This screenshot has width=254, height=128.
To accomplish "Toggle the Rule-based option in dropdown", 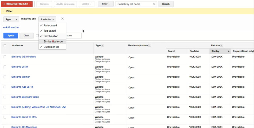I will coord(50,26).
